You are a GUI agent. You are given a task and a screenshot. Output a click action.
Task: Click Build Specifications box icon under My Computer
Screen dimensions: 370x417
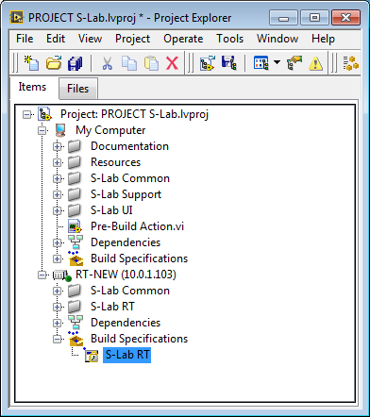[x=76, y=259]
